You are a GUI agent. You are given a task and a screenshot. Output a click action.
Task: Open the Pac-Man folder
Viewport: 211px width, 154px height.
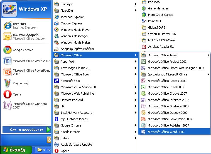tap(175, 2)
